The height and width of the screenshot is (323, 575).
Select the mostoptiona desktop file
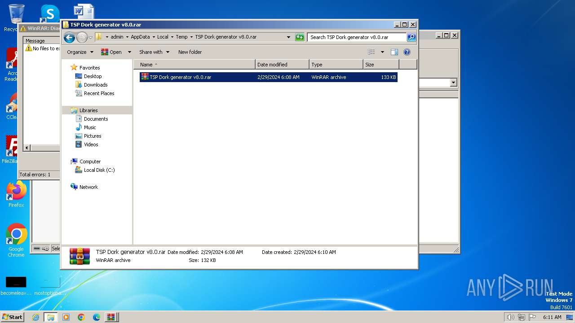[50, 286]
